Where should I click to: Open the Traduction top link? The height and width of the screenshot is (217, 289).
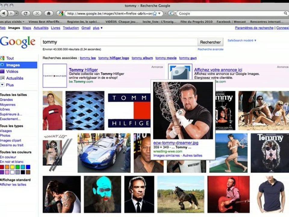click(71, 28)
